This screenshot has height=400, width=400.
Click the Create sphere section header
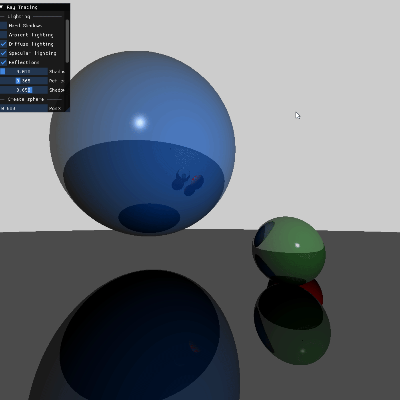26,99
